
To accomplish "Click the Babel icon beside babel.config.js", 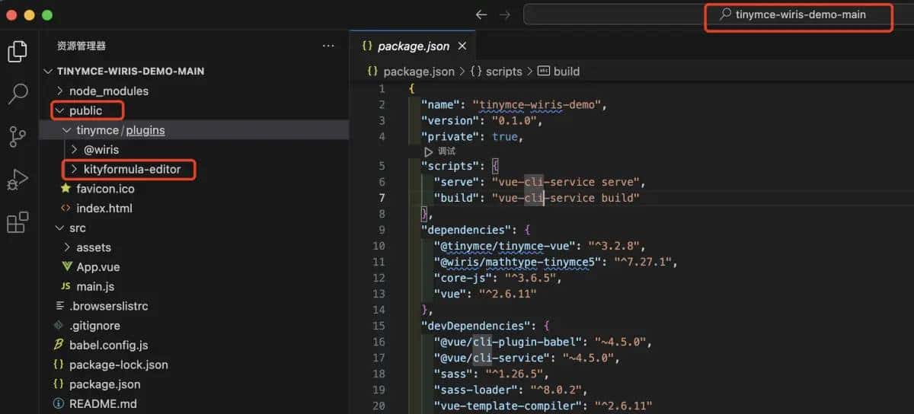I will pos(58,346).
